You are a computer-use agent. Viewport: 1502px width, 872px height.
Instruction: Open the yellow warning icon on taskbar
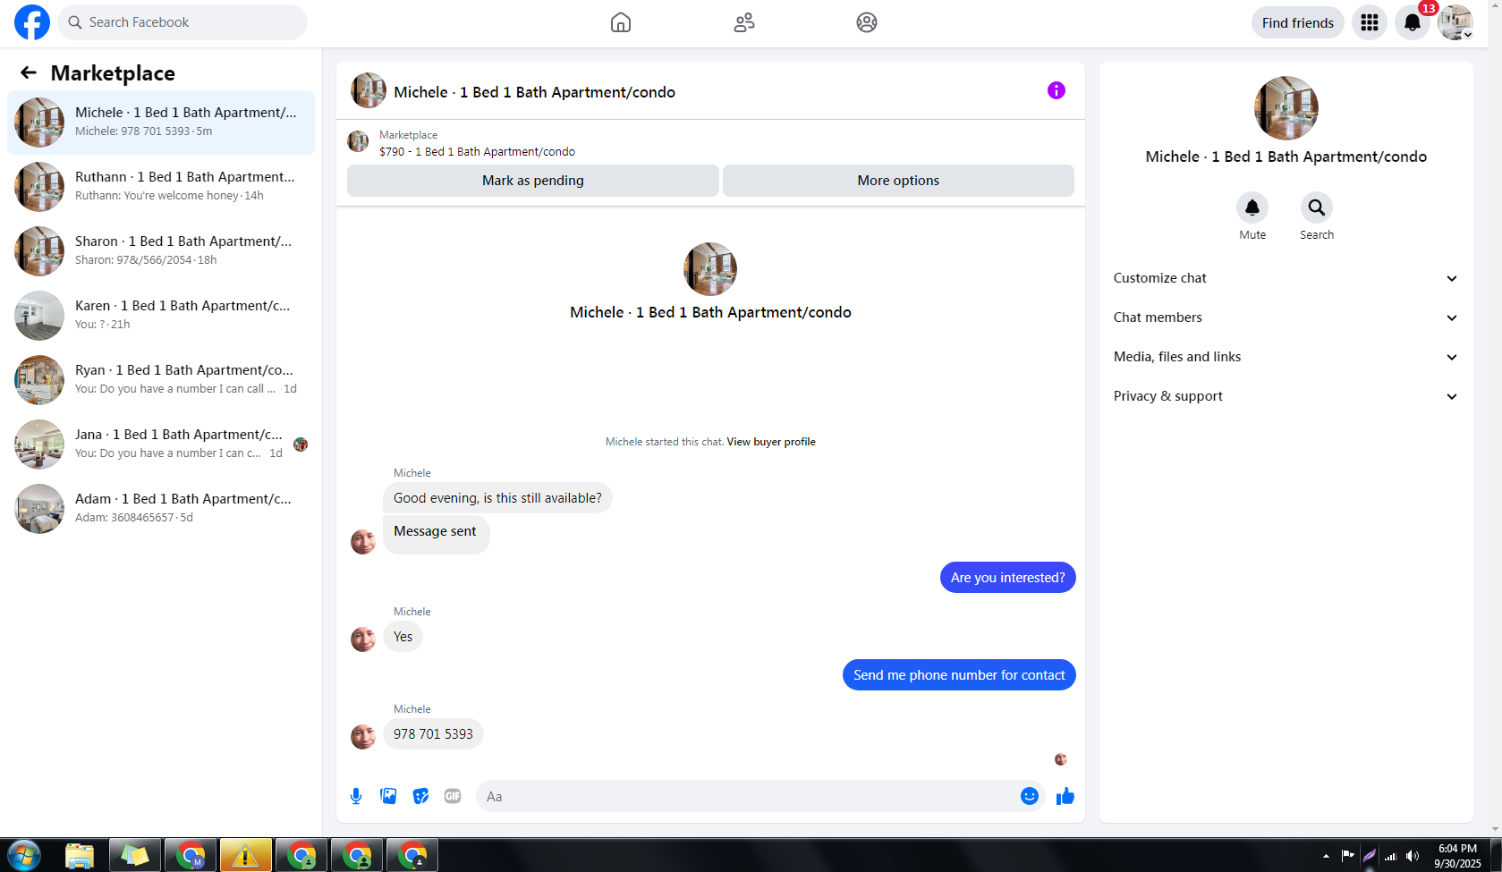pyautogui.click(x=245, y=856)
